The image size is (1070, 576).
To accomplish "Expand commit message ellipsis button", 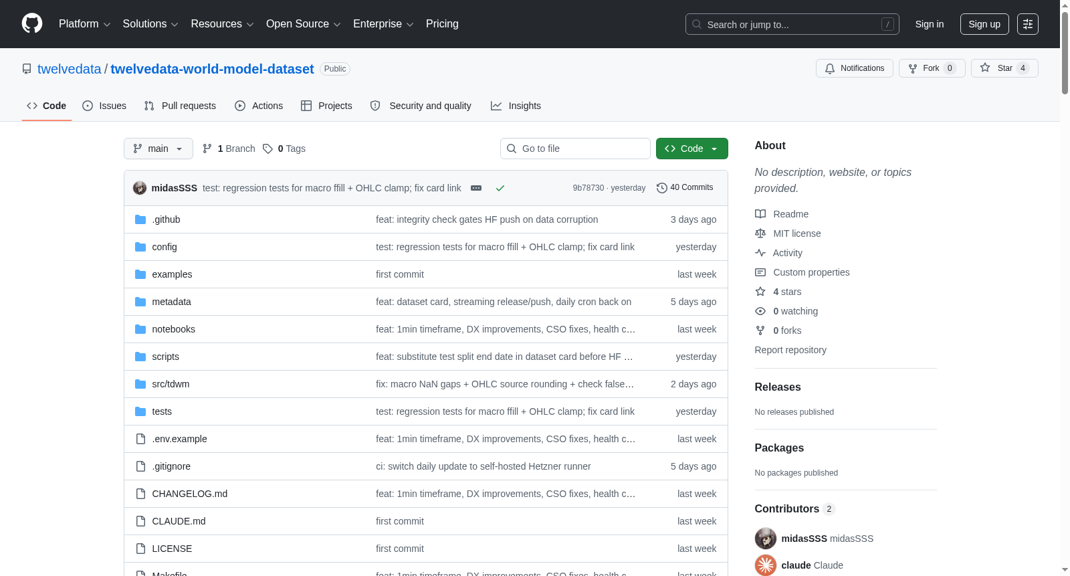I will tap(476, 188).
